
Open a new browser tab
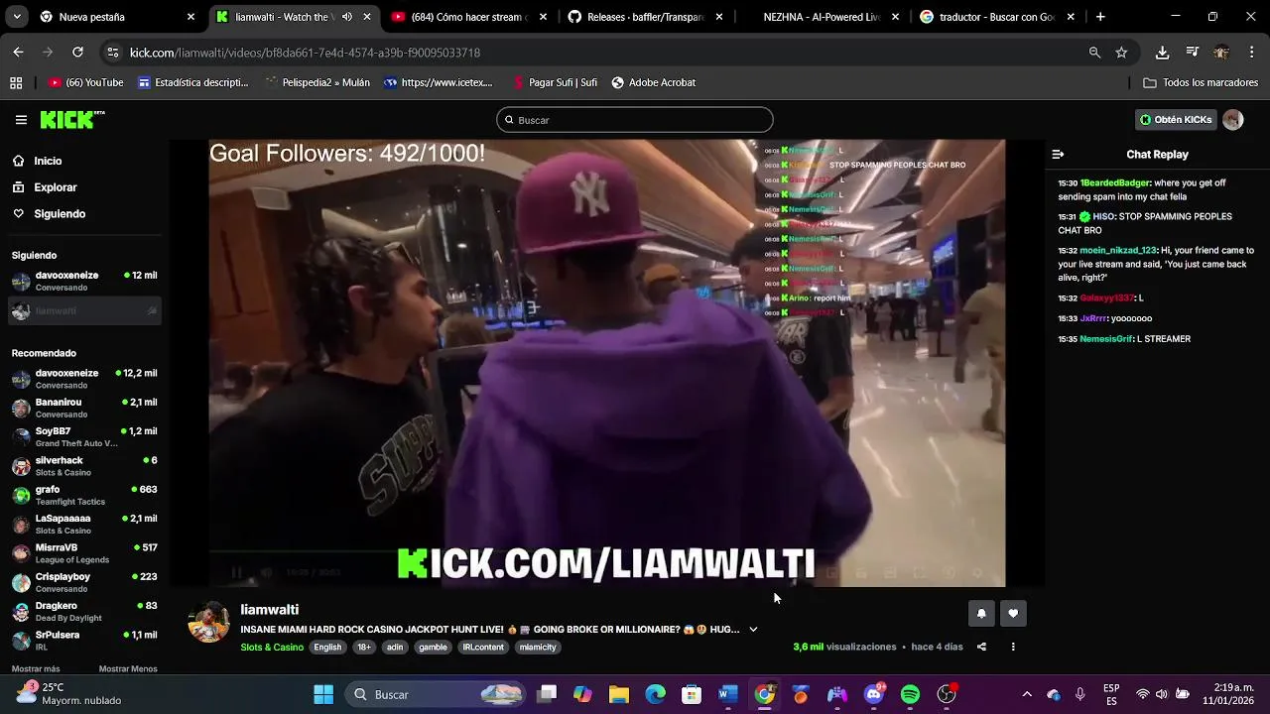1100,17
